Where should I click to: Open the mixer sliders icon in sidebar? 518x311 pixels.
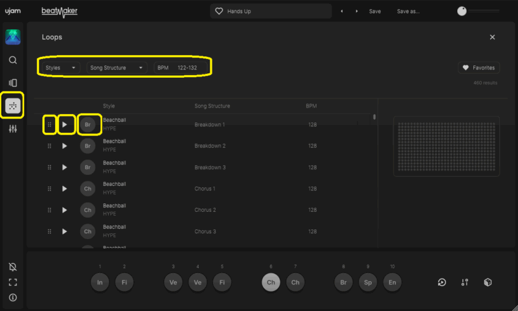[12, 128]
